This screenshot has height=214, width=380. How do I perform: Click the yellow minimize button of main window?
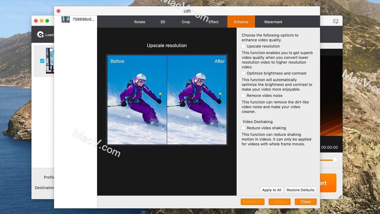click(x=41, y=21)
